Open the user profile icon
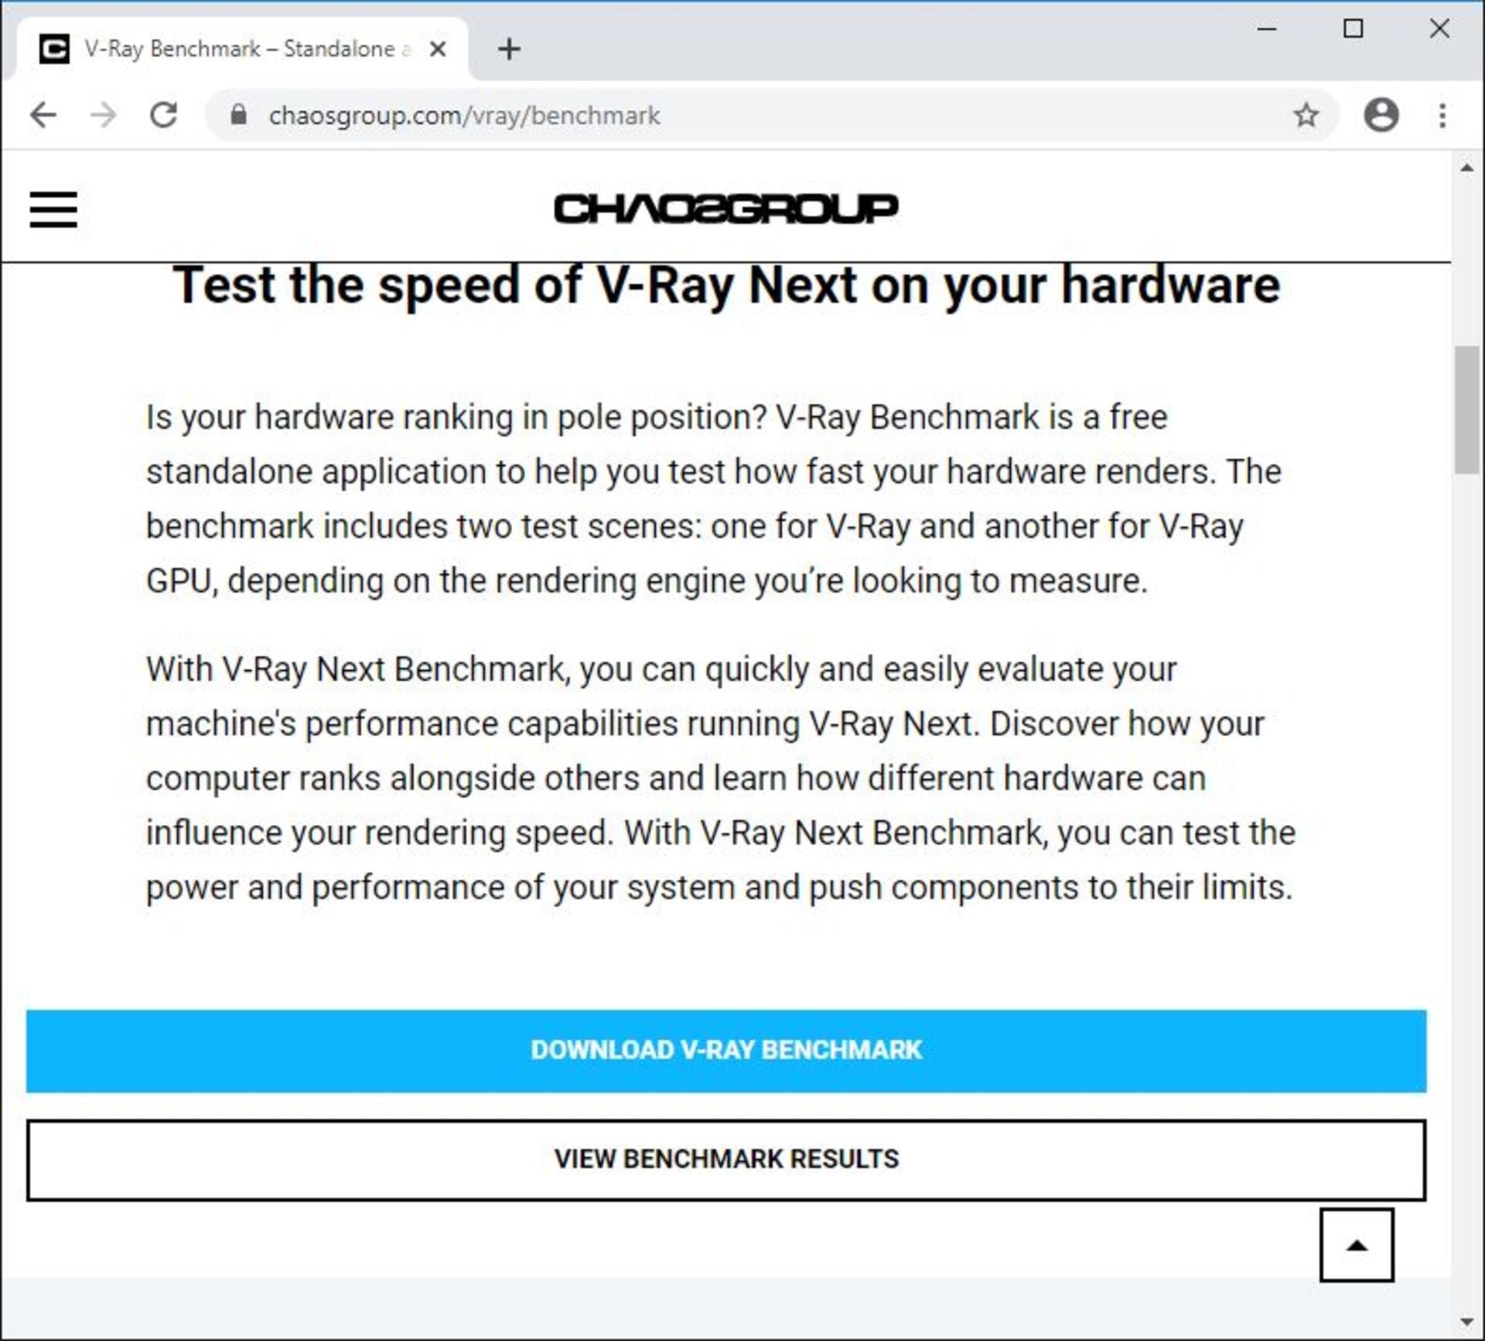Screen dimensions: 1485x1341 coord(1381,115)
